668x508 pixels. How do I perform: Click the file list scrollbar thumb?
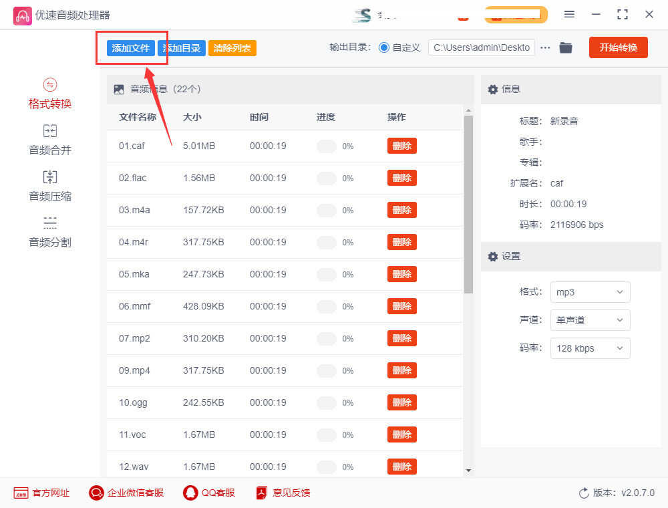[x=469, y=205]
